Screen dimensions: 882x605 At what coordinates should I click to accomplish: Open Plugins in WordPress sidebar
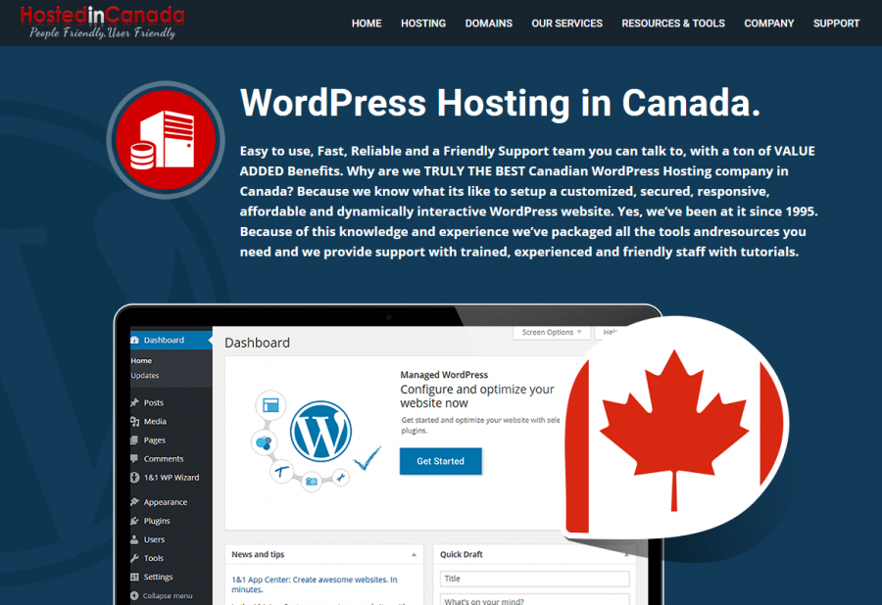point(157,521)
